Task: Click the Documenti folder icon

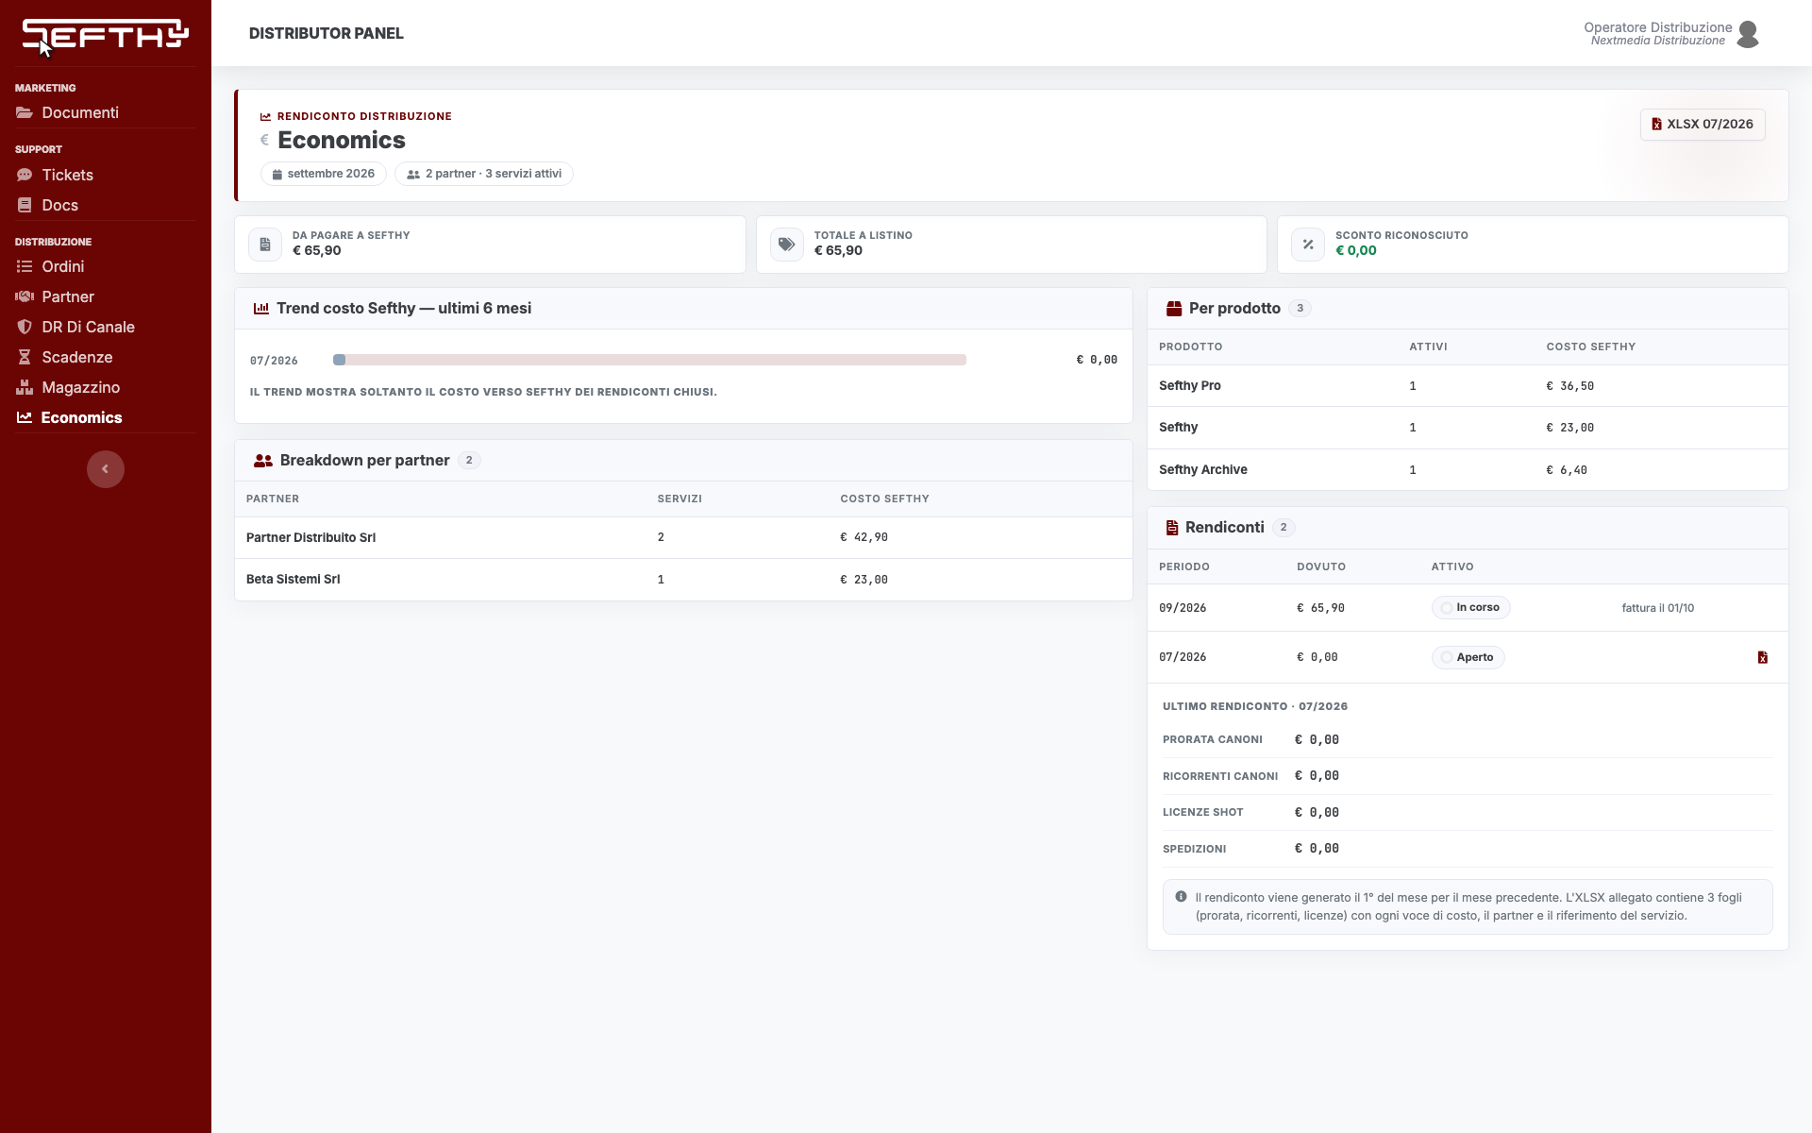Action: point(25,113)
